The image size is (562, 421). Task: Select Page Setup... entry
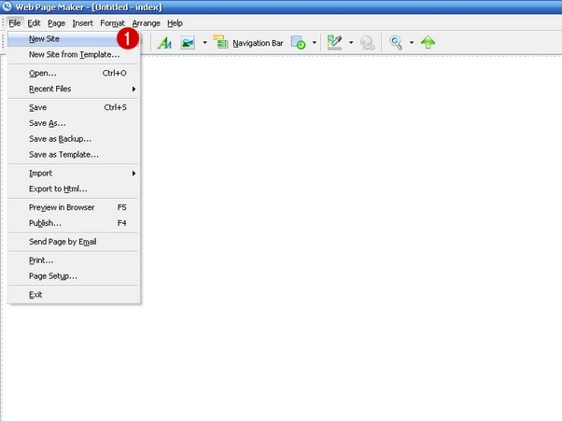(74, 276)
